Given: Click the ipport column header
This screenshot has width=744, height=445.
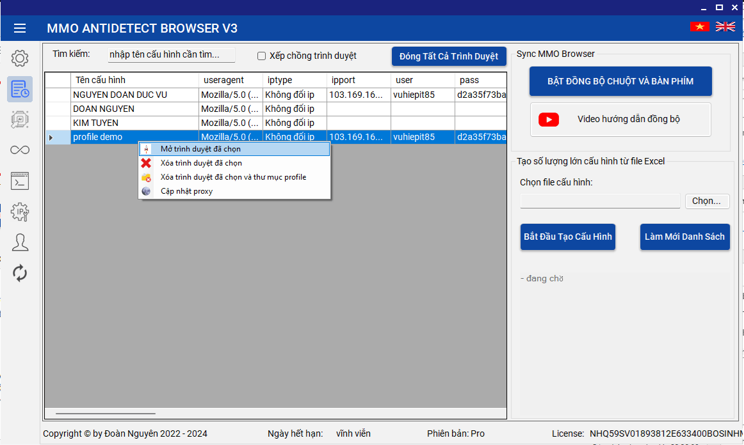Looking at the screenshot, I should [359, 80].
